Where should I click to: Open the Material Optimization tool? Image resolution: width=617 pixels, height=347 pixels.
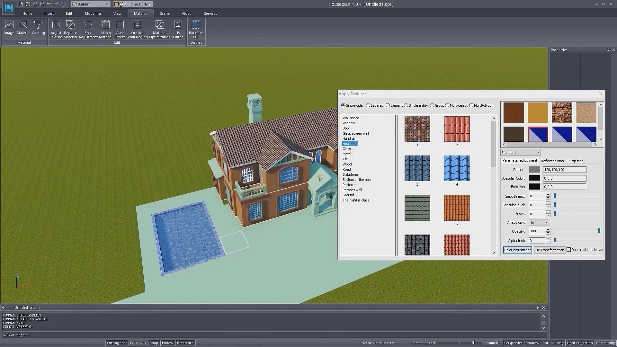160,25
